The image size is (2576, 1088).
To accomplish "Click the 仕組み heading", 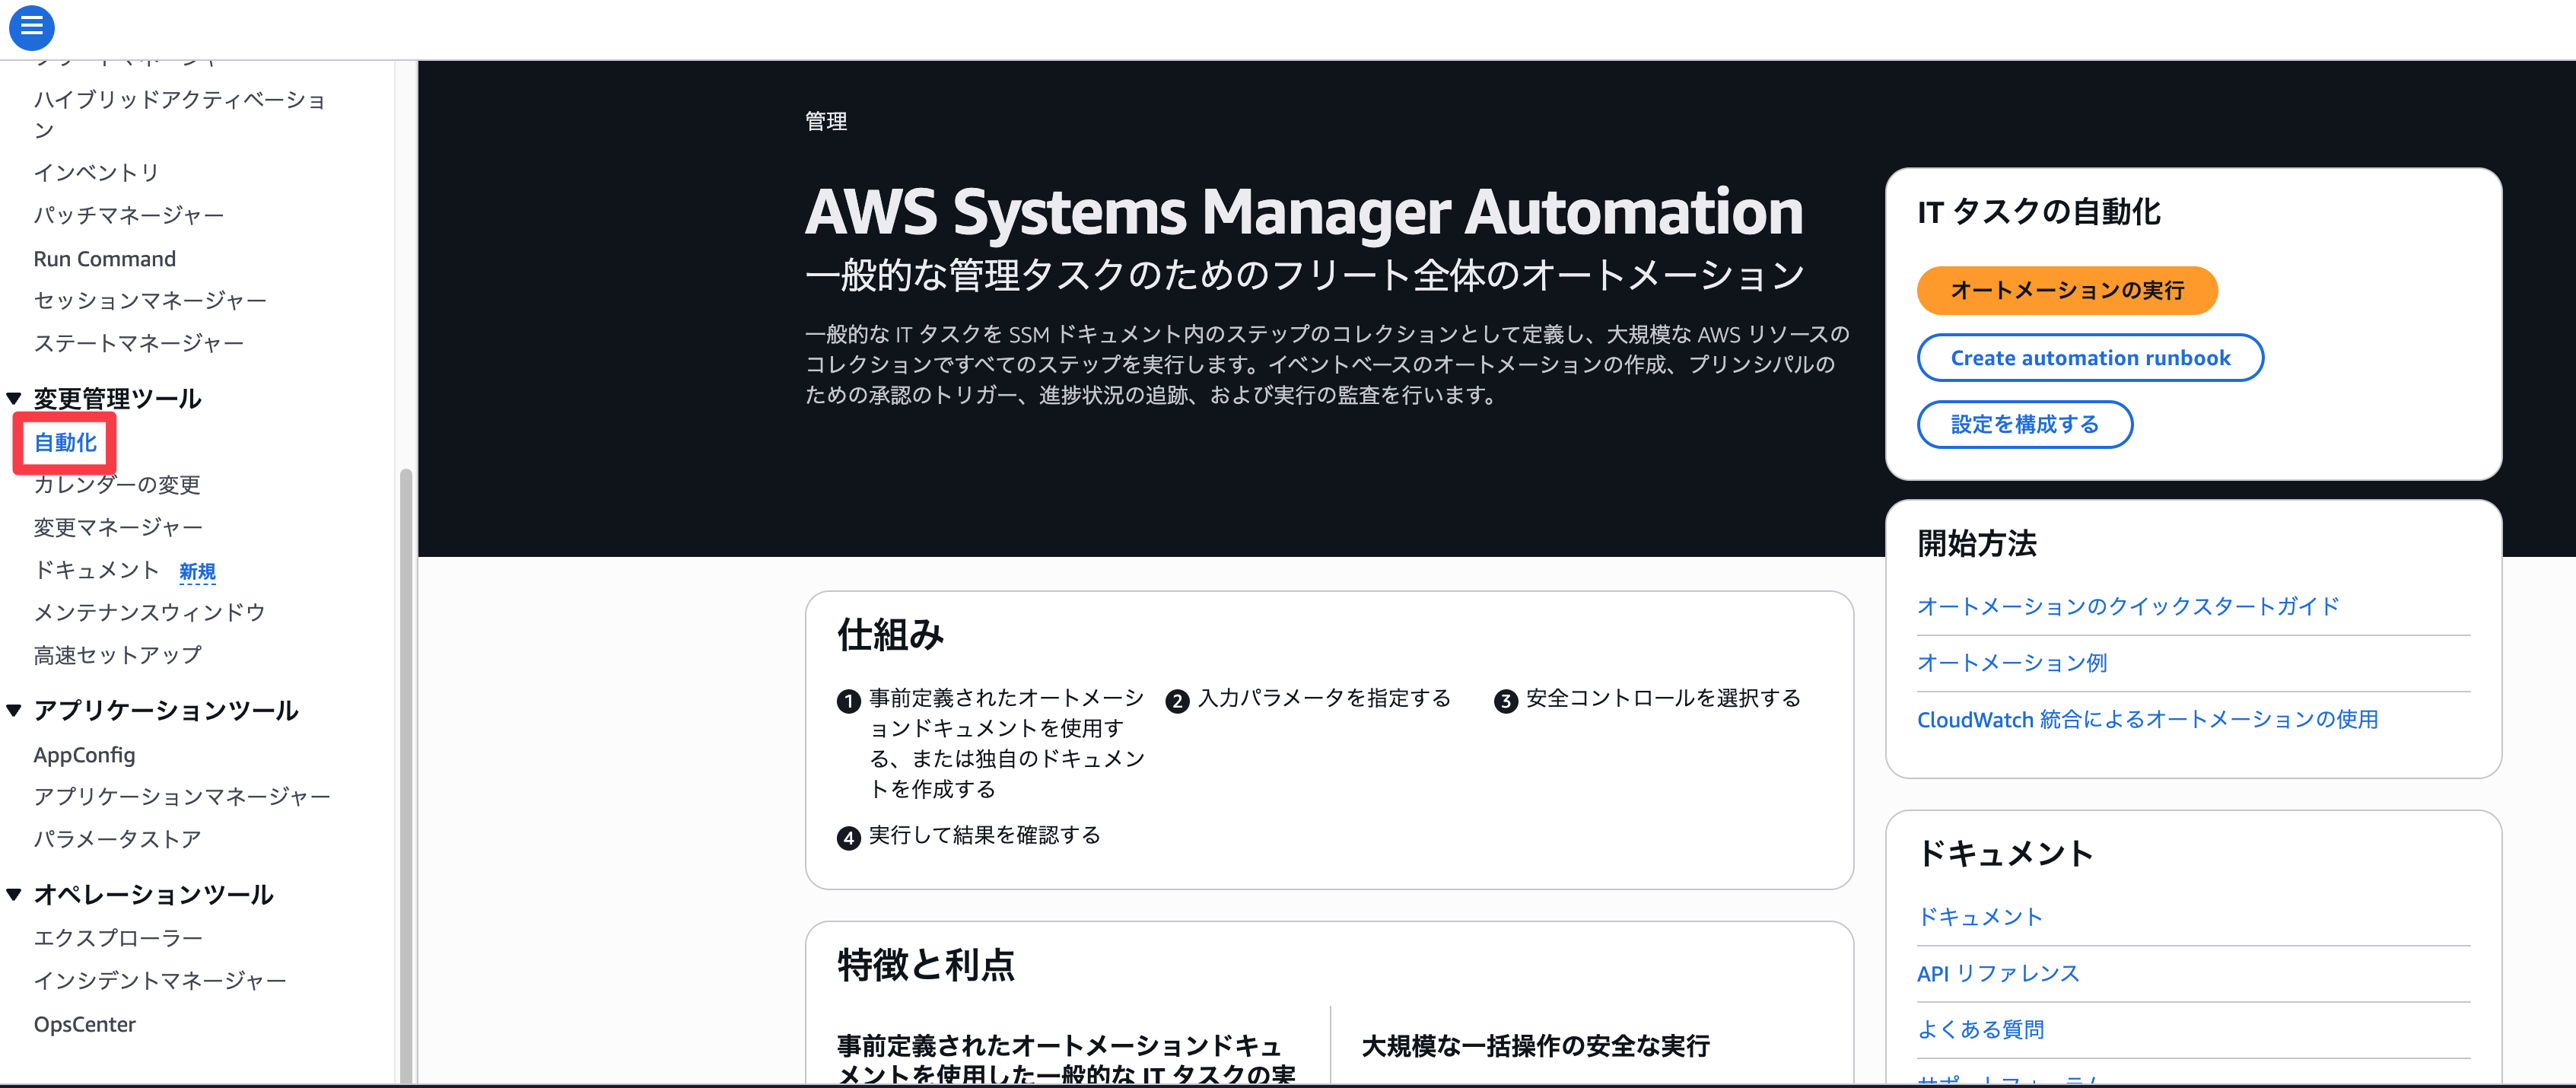I will point(890,634).
